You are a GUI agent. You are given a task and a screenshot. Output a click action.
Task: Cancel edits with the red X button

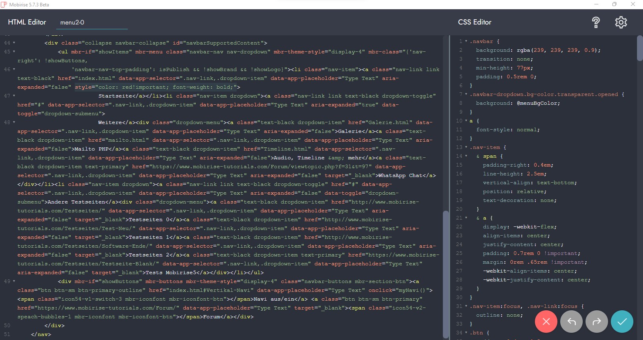click(546, 321)
